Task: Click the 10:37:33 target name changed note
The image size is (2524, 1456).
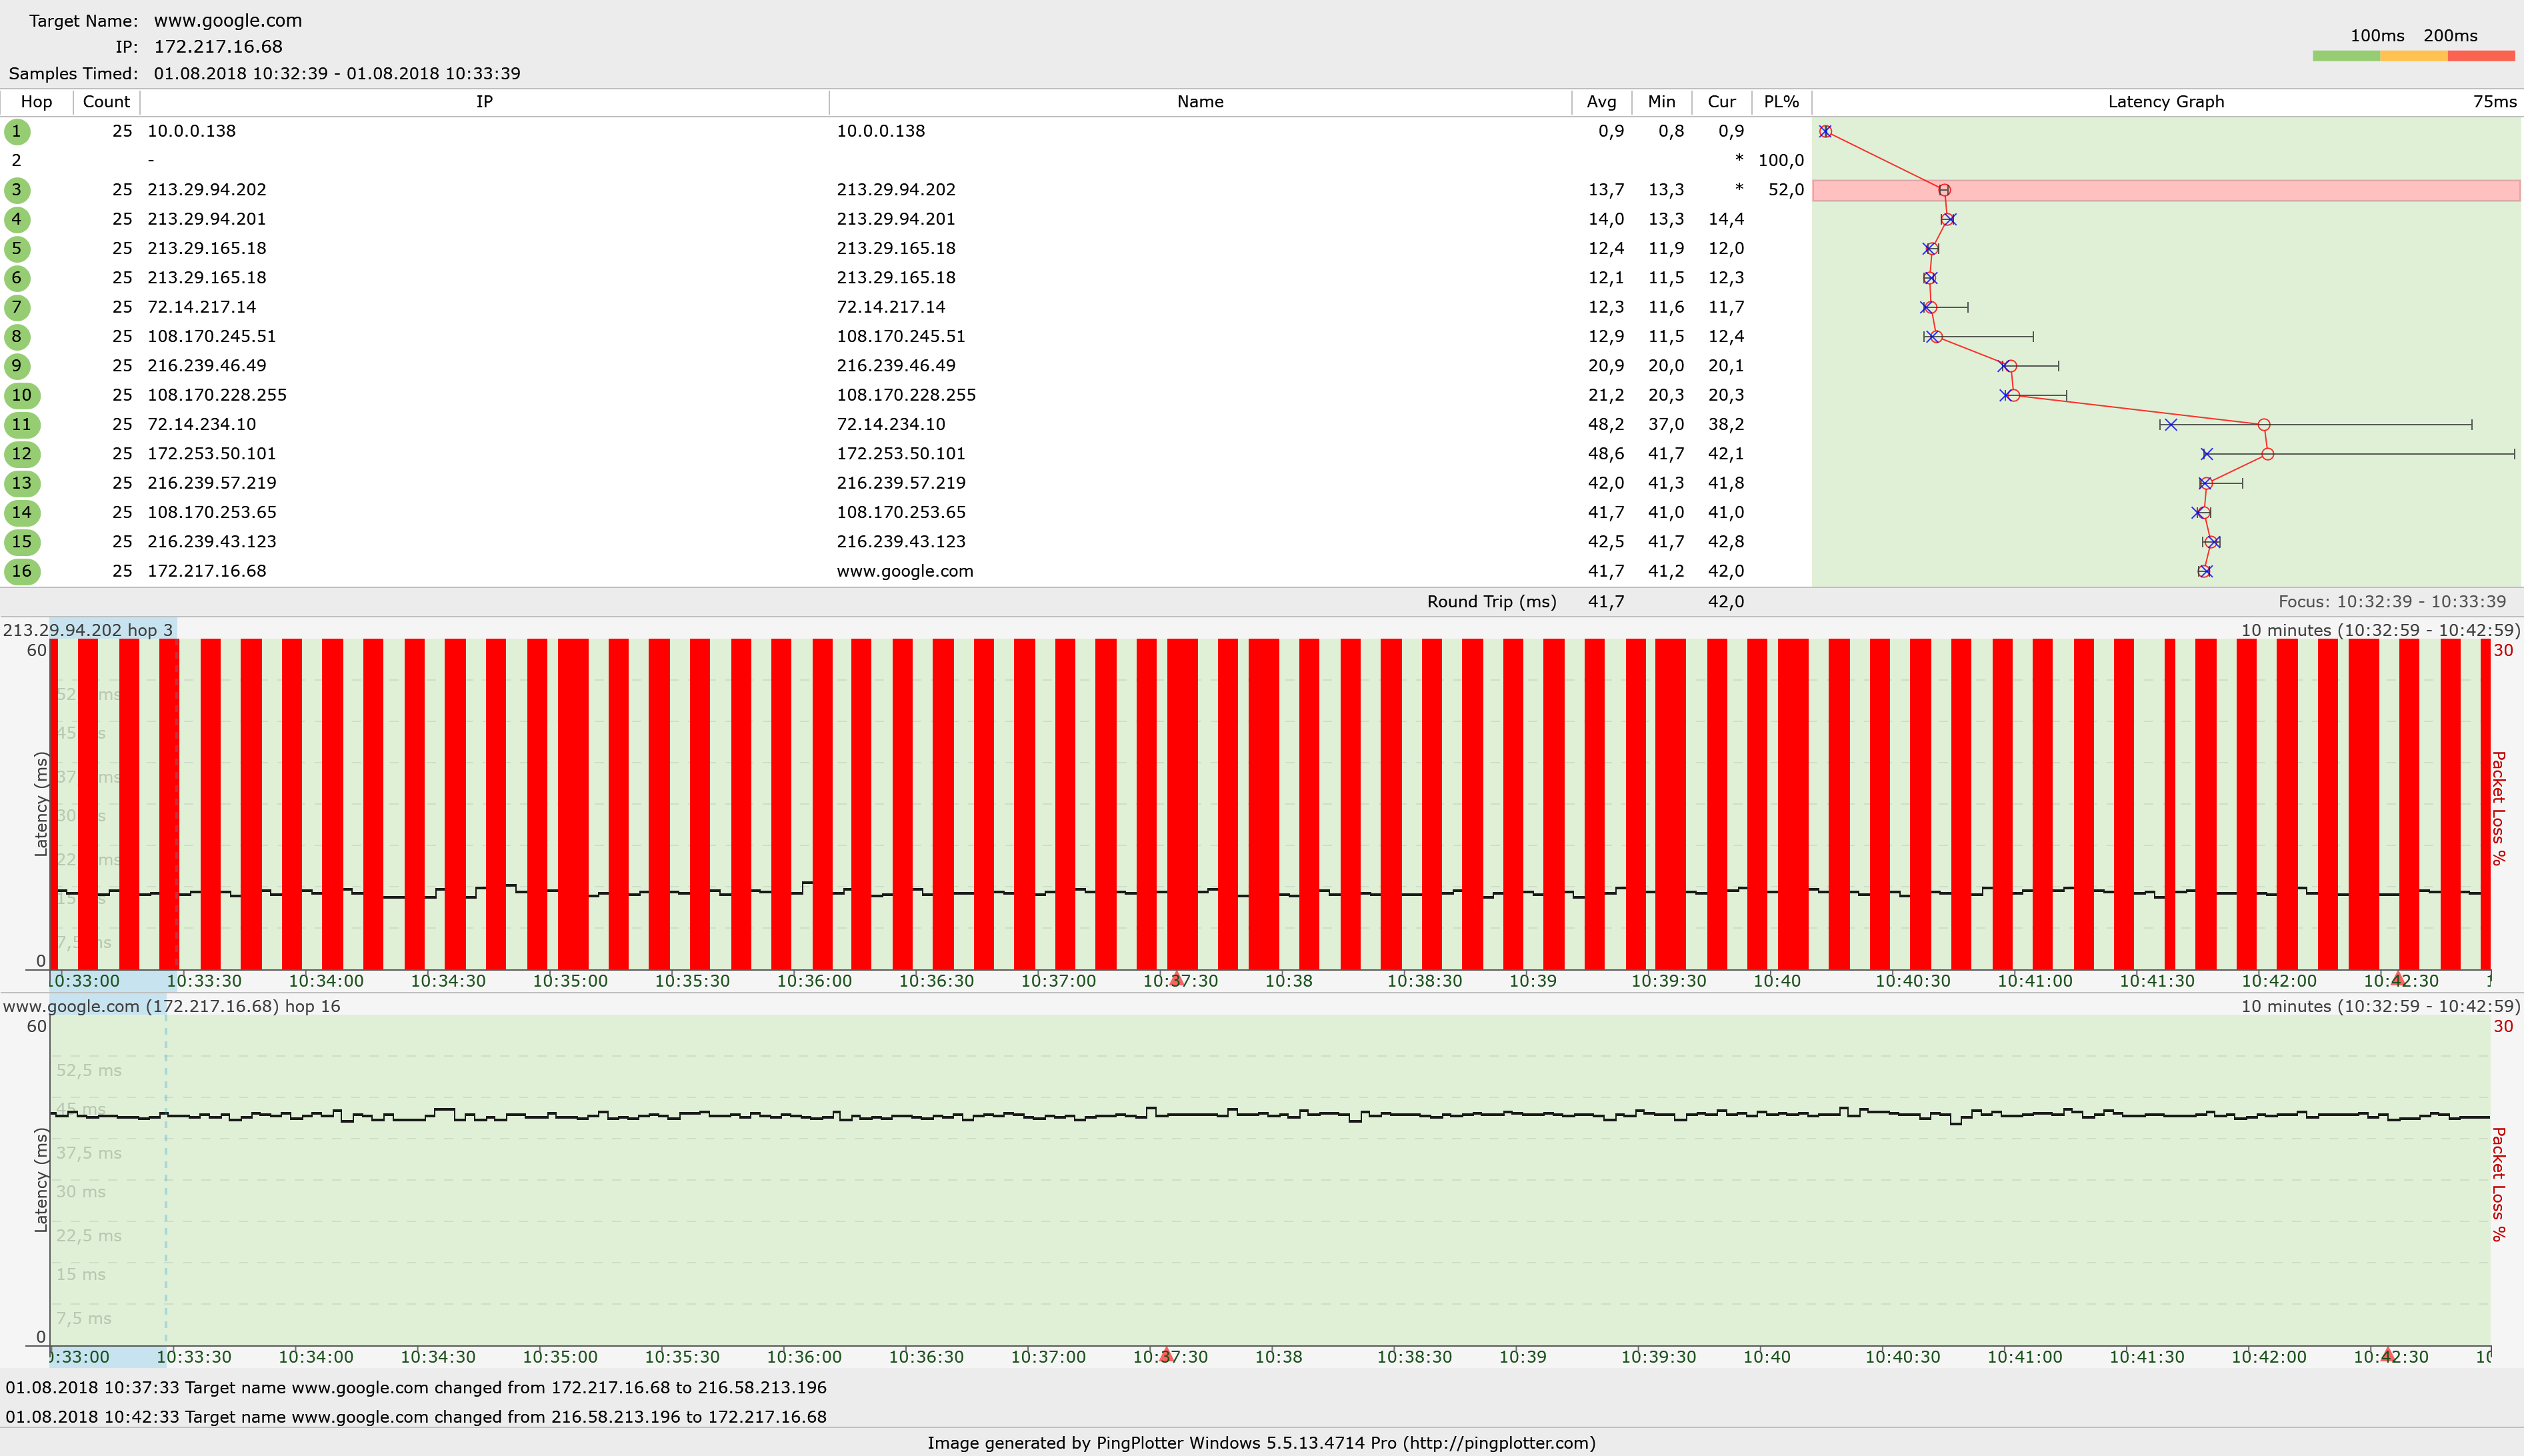Action: point(416,1387)
